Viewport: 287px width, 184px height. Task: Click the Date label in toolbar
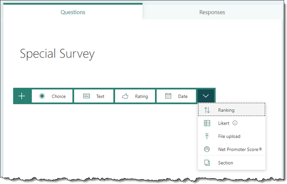[x=183, y=96]
